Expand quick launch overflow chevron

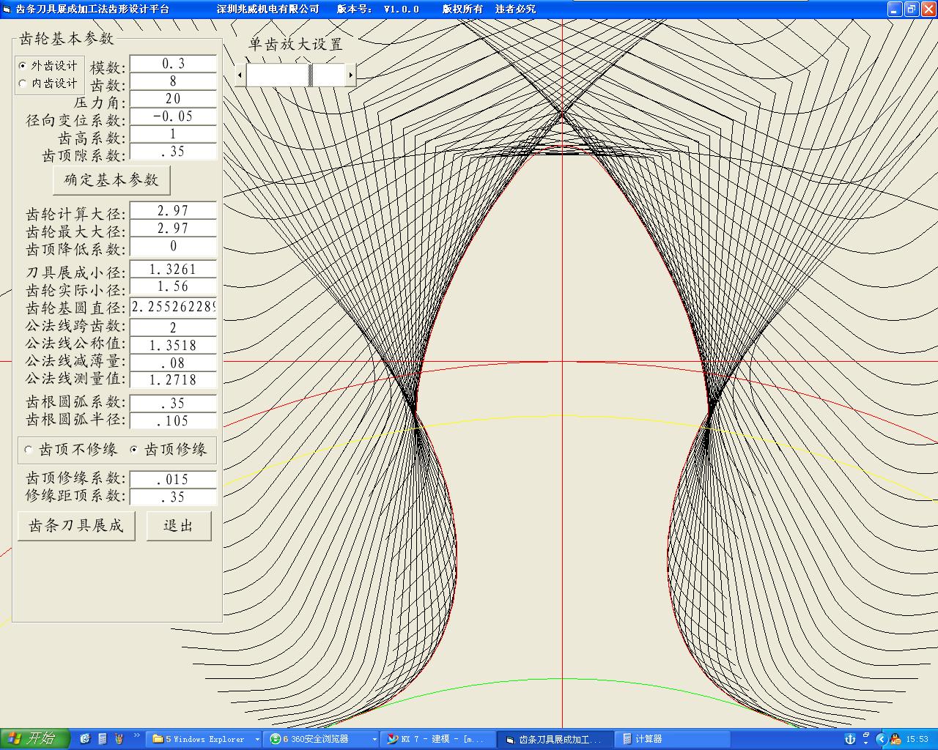[x=136, y=735]
